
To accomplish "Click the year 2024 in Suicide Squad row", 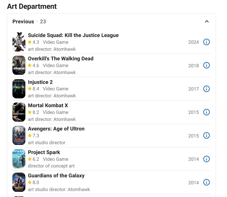I will pyautogui.click(x=193, y=42).
